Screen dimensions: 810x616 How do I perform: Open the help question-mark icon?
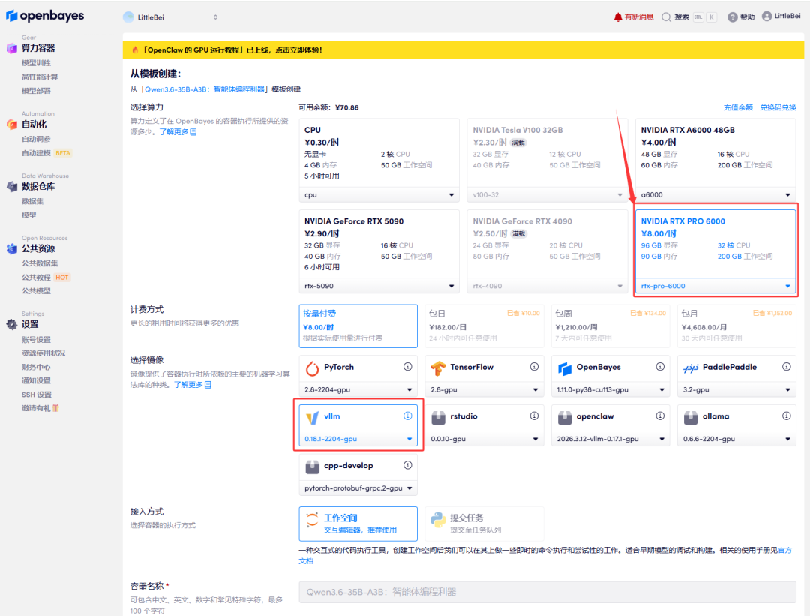tap(733, 17)
